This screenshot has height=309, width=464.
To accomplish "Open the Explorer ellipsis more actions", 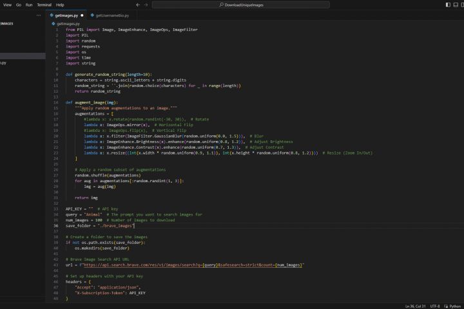I will pyautogui.click(x=39, y=15).
